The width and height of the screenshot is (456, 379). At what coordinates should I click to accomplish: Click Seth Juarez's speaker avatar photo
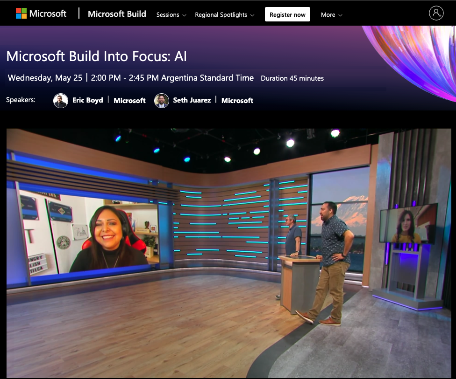[x=162, y=100]
